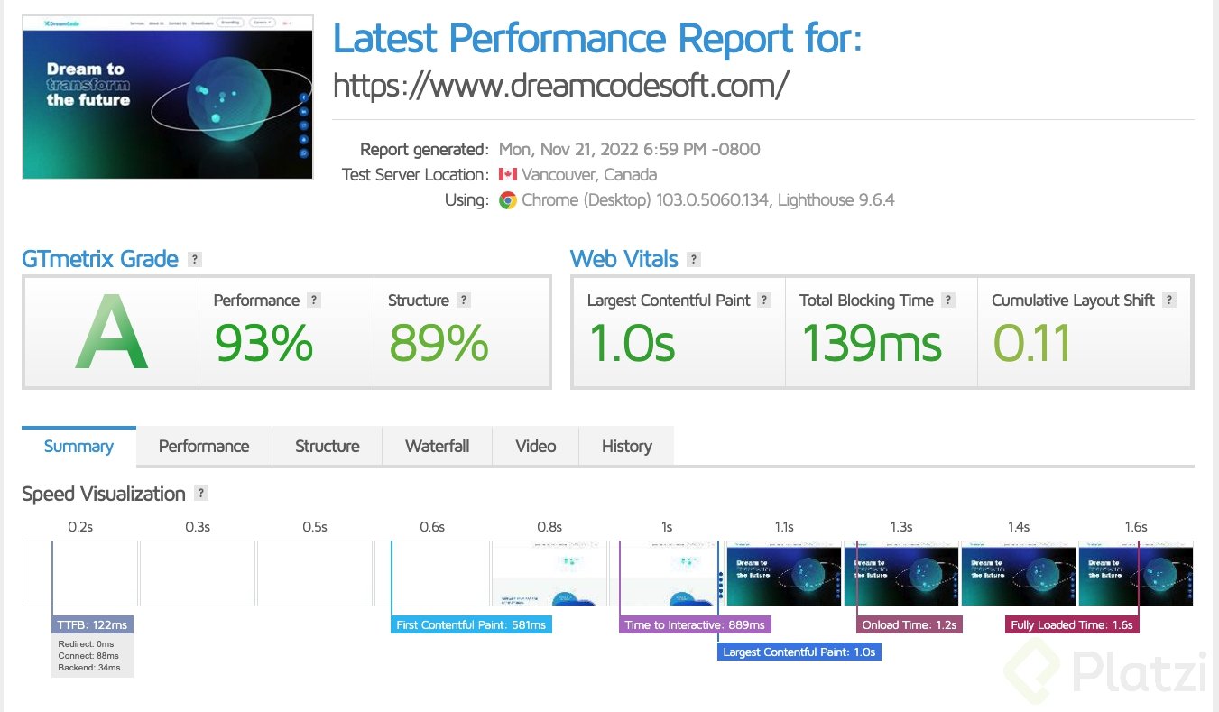This screenshot has width=1219, height=712.
Task: Click the 93% Performance score
Action: click(x=263, y=344)
